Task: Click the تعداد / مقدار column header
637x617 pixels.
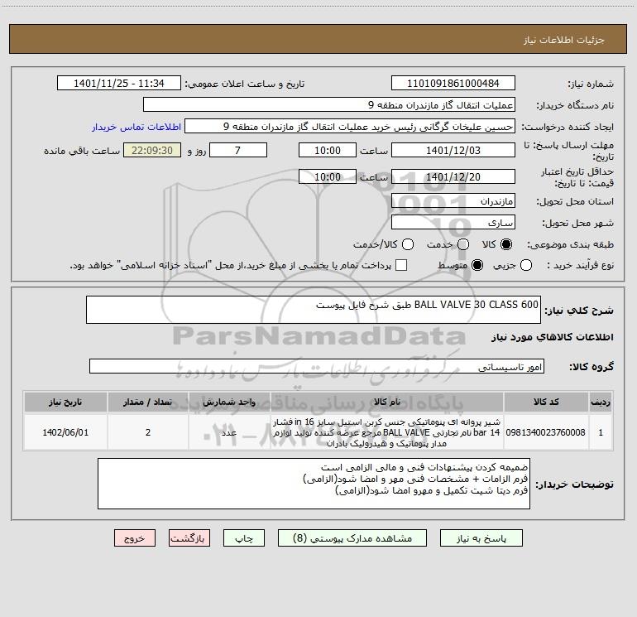Action: [x=148, y=402]
